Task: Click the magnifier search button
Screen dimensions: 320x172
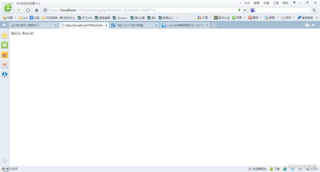Action: [314, 10]
